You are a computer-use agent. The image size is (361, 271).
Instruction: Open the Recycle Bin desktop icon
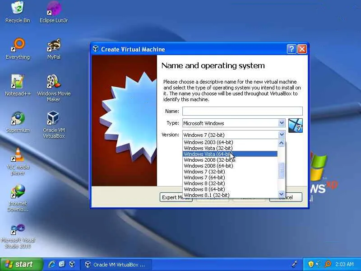coord(18,12)
